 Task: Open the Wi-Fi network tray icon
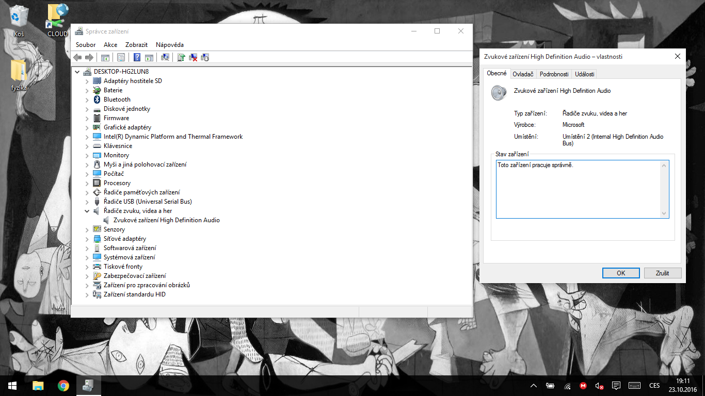(567, 386)
